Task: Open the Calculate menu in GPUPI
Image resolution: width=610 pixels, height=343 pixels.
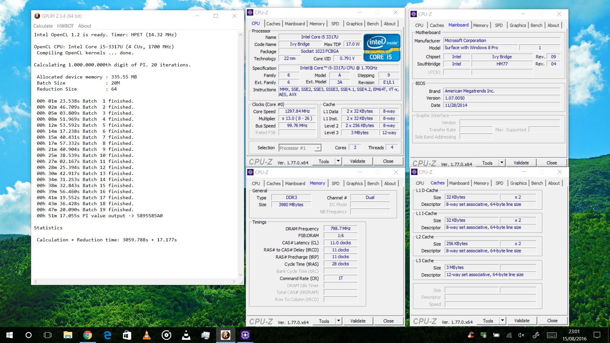Action: tap(43, 26)
